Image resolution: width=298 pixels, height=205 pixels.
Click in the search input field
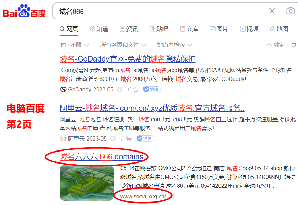pos(159,11)
